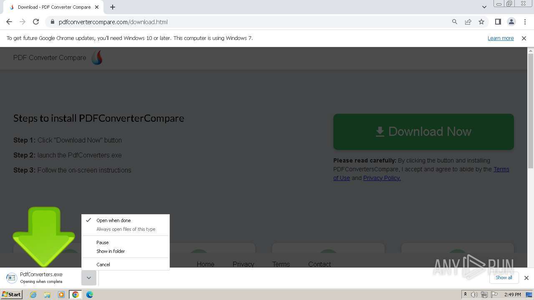This screenshot has height=300, width=534.
Task: Open Chrome's three-dot menu
Action: (x=524, y=22)
